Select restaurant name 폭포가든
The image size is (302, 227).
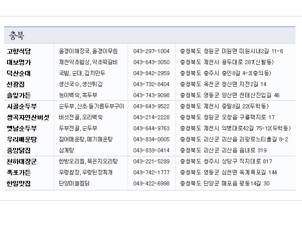point(19,172)
